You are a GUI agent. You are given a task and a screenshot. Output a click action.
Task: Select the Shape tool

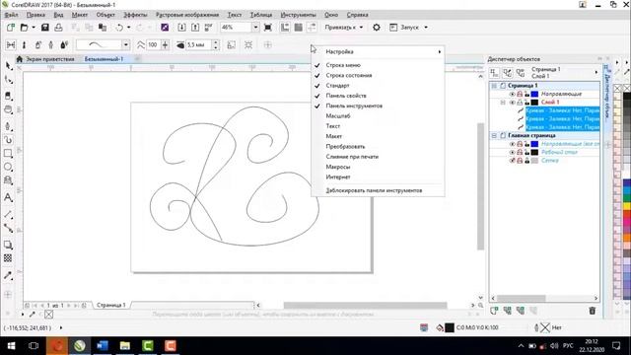click(x=8, y=80)
